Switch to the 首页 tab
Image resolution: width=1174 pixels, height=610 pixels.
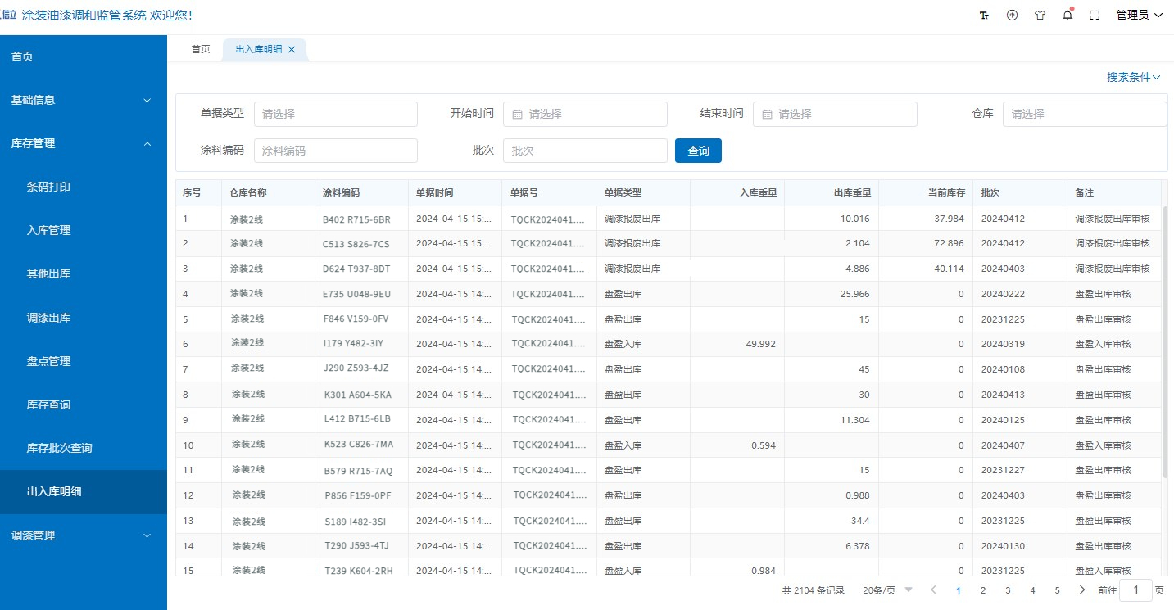click(x=201, y=49)
